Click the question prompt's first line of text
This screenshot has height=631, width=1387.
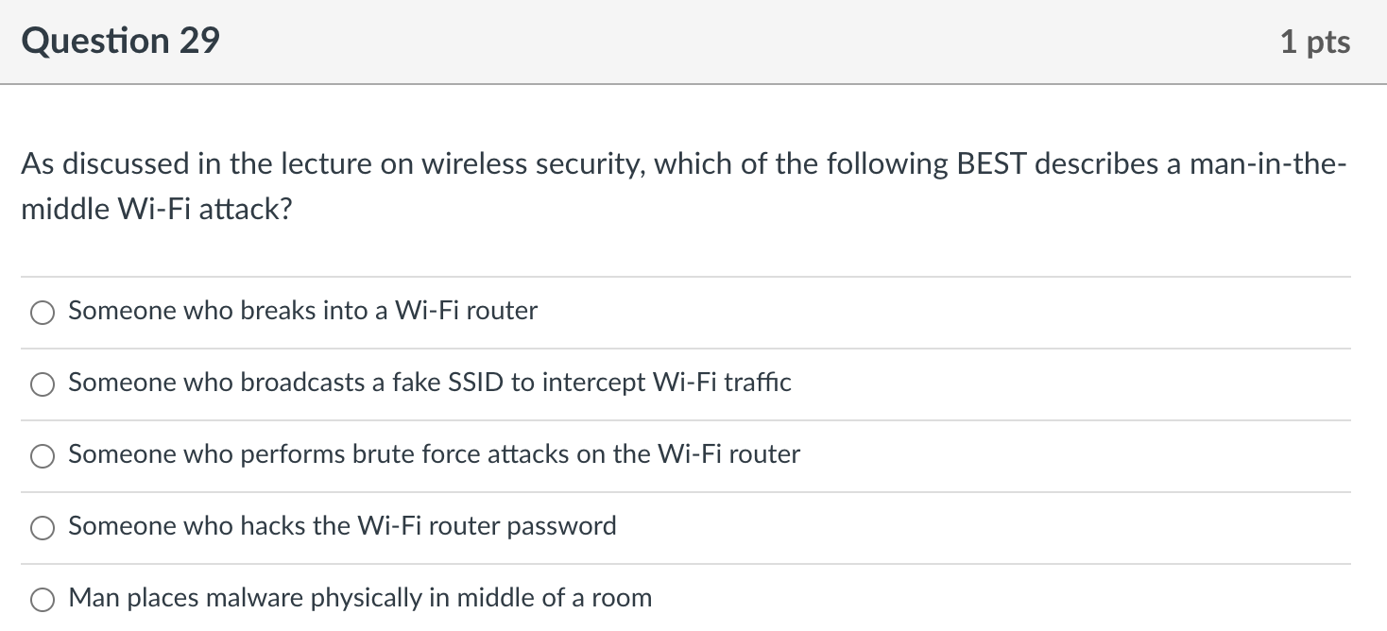[x=680, y=164]
